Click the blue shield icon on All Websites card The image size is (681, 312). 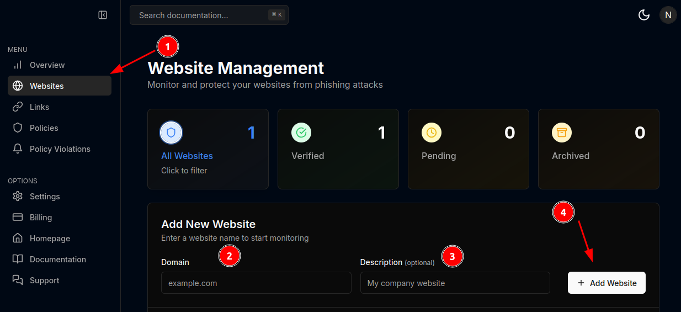pos(171,133)
